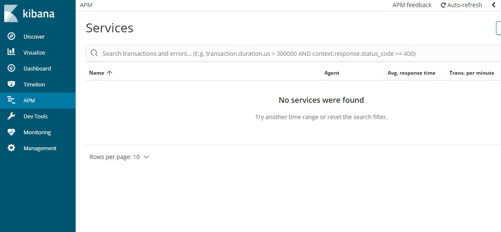Sort by Avg. response time column
The width and height of the screenshot is (501, 232).
point(411,73)
